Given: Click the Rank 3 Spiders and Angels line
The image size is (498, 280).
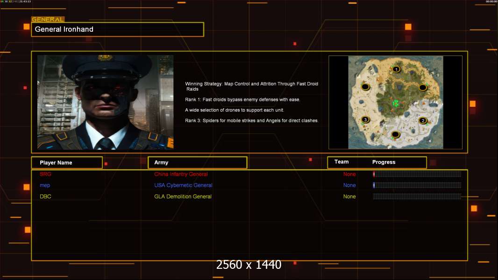Looking at the screenshot, I should (252, 120).
